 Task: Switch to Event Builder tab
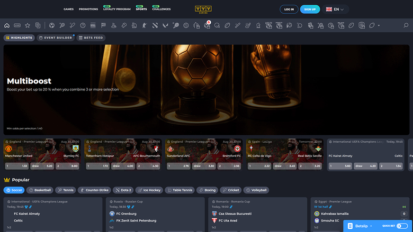pyautogui.click(x=56, y=38)
